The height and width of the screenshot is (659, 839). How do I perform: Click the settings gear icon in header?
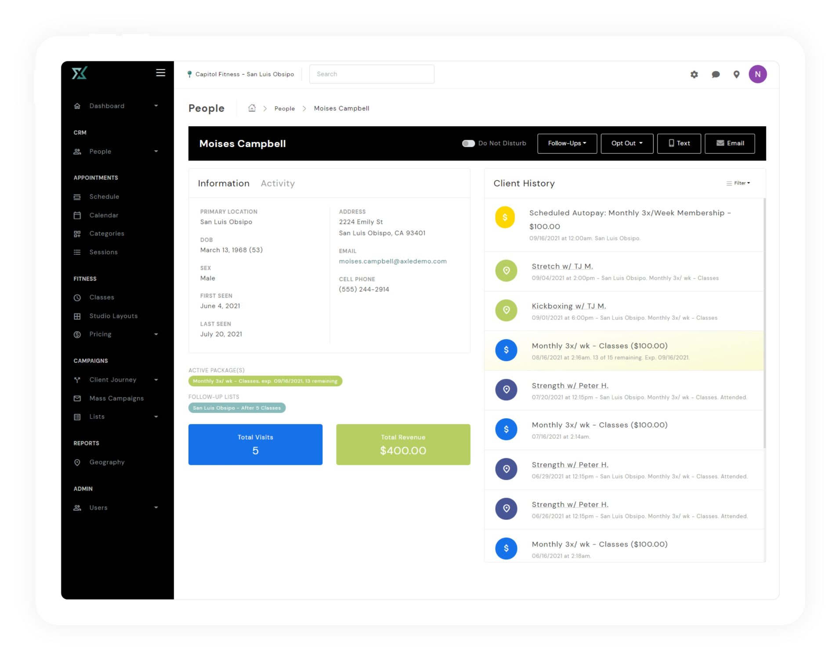[x=694, y=74]
